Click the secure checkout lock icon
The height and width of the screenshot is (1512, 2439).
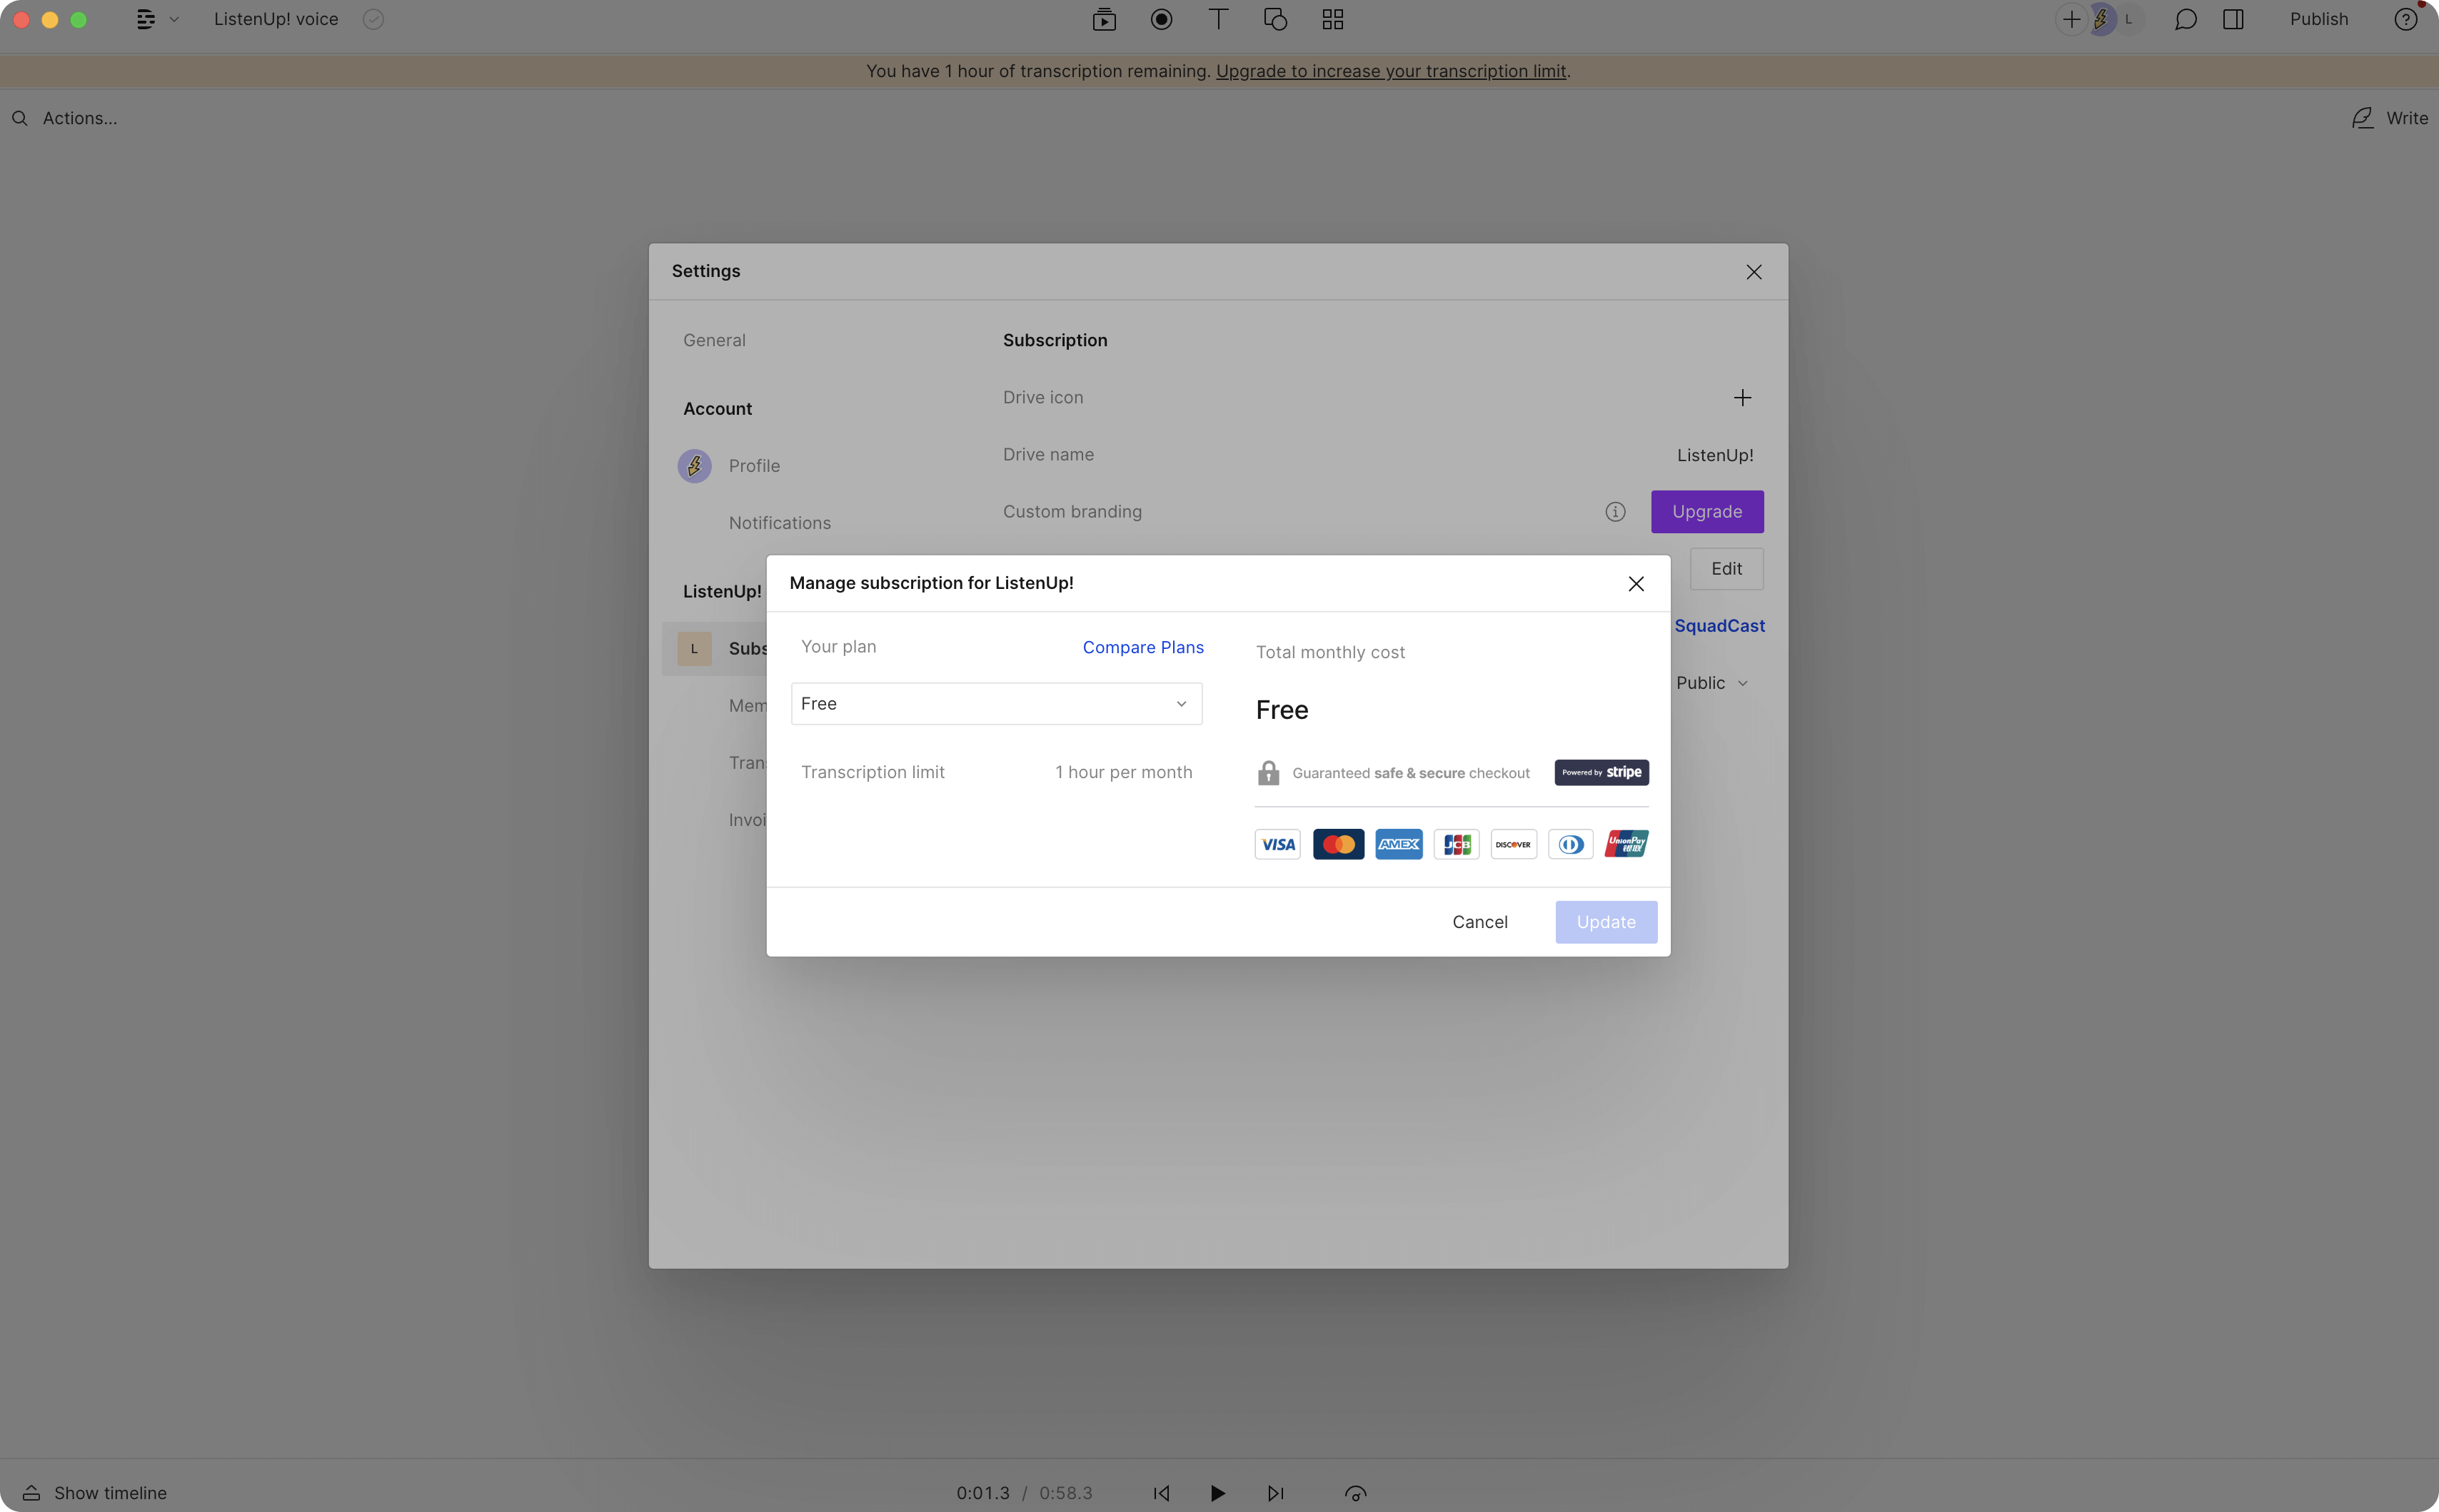(1268, 772)
